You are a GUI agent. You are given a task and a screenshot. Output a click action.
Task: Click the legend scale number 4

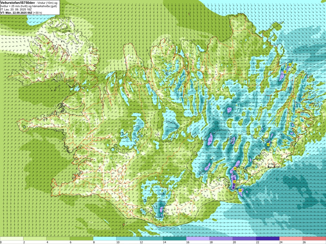click(47, 242)
